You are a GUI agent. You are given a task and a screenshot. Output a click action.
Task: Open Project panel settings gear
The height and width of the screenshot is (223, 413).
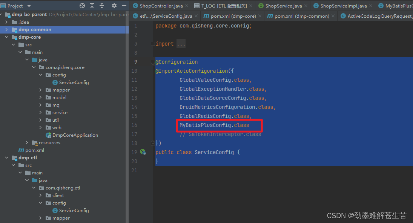[114, 6]
